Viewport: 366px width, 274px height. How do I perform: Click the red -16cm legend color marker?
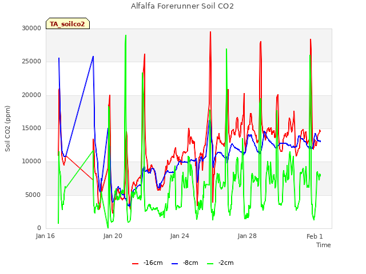click(x=135, y=264)
